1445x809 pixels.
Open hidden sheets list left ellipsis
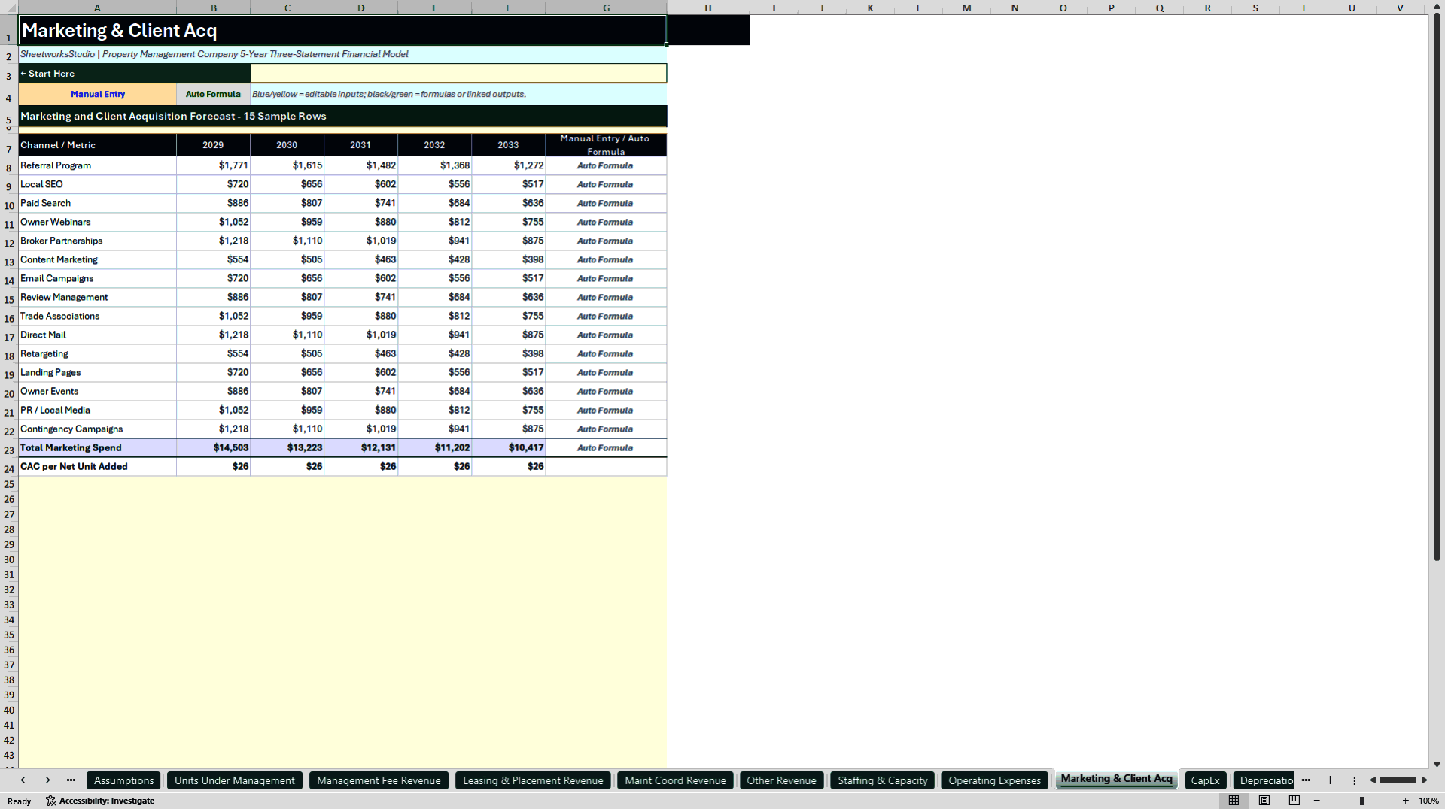[71, 780]
